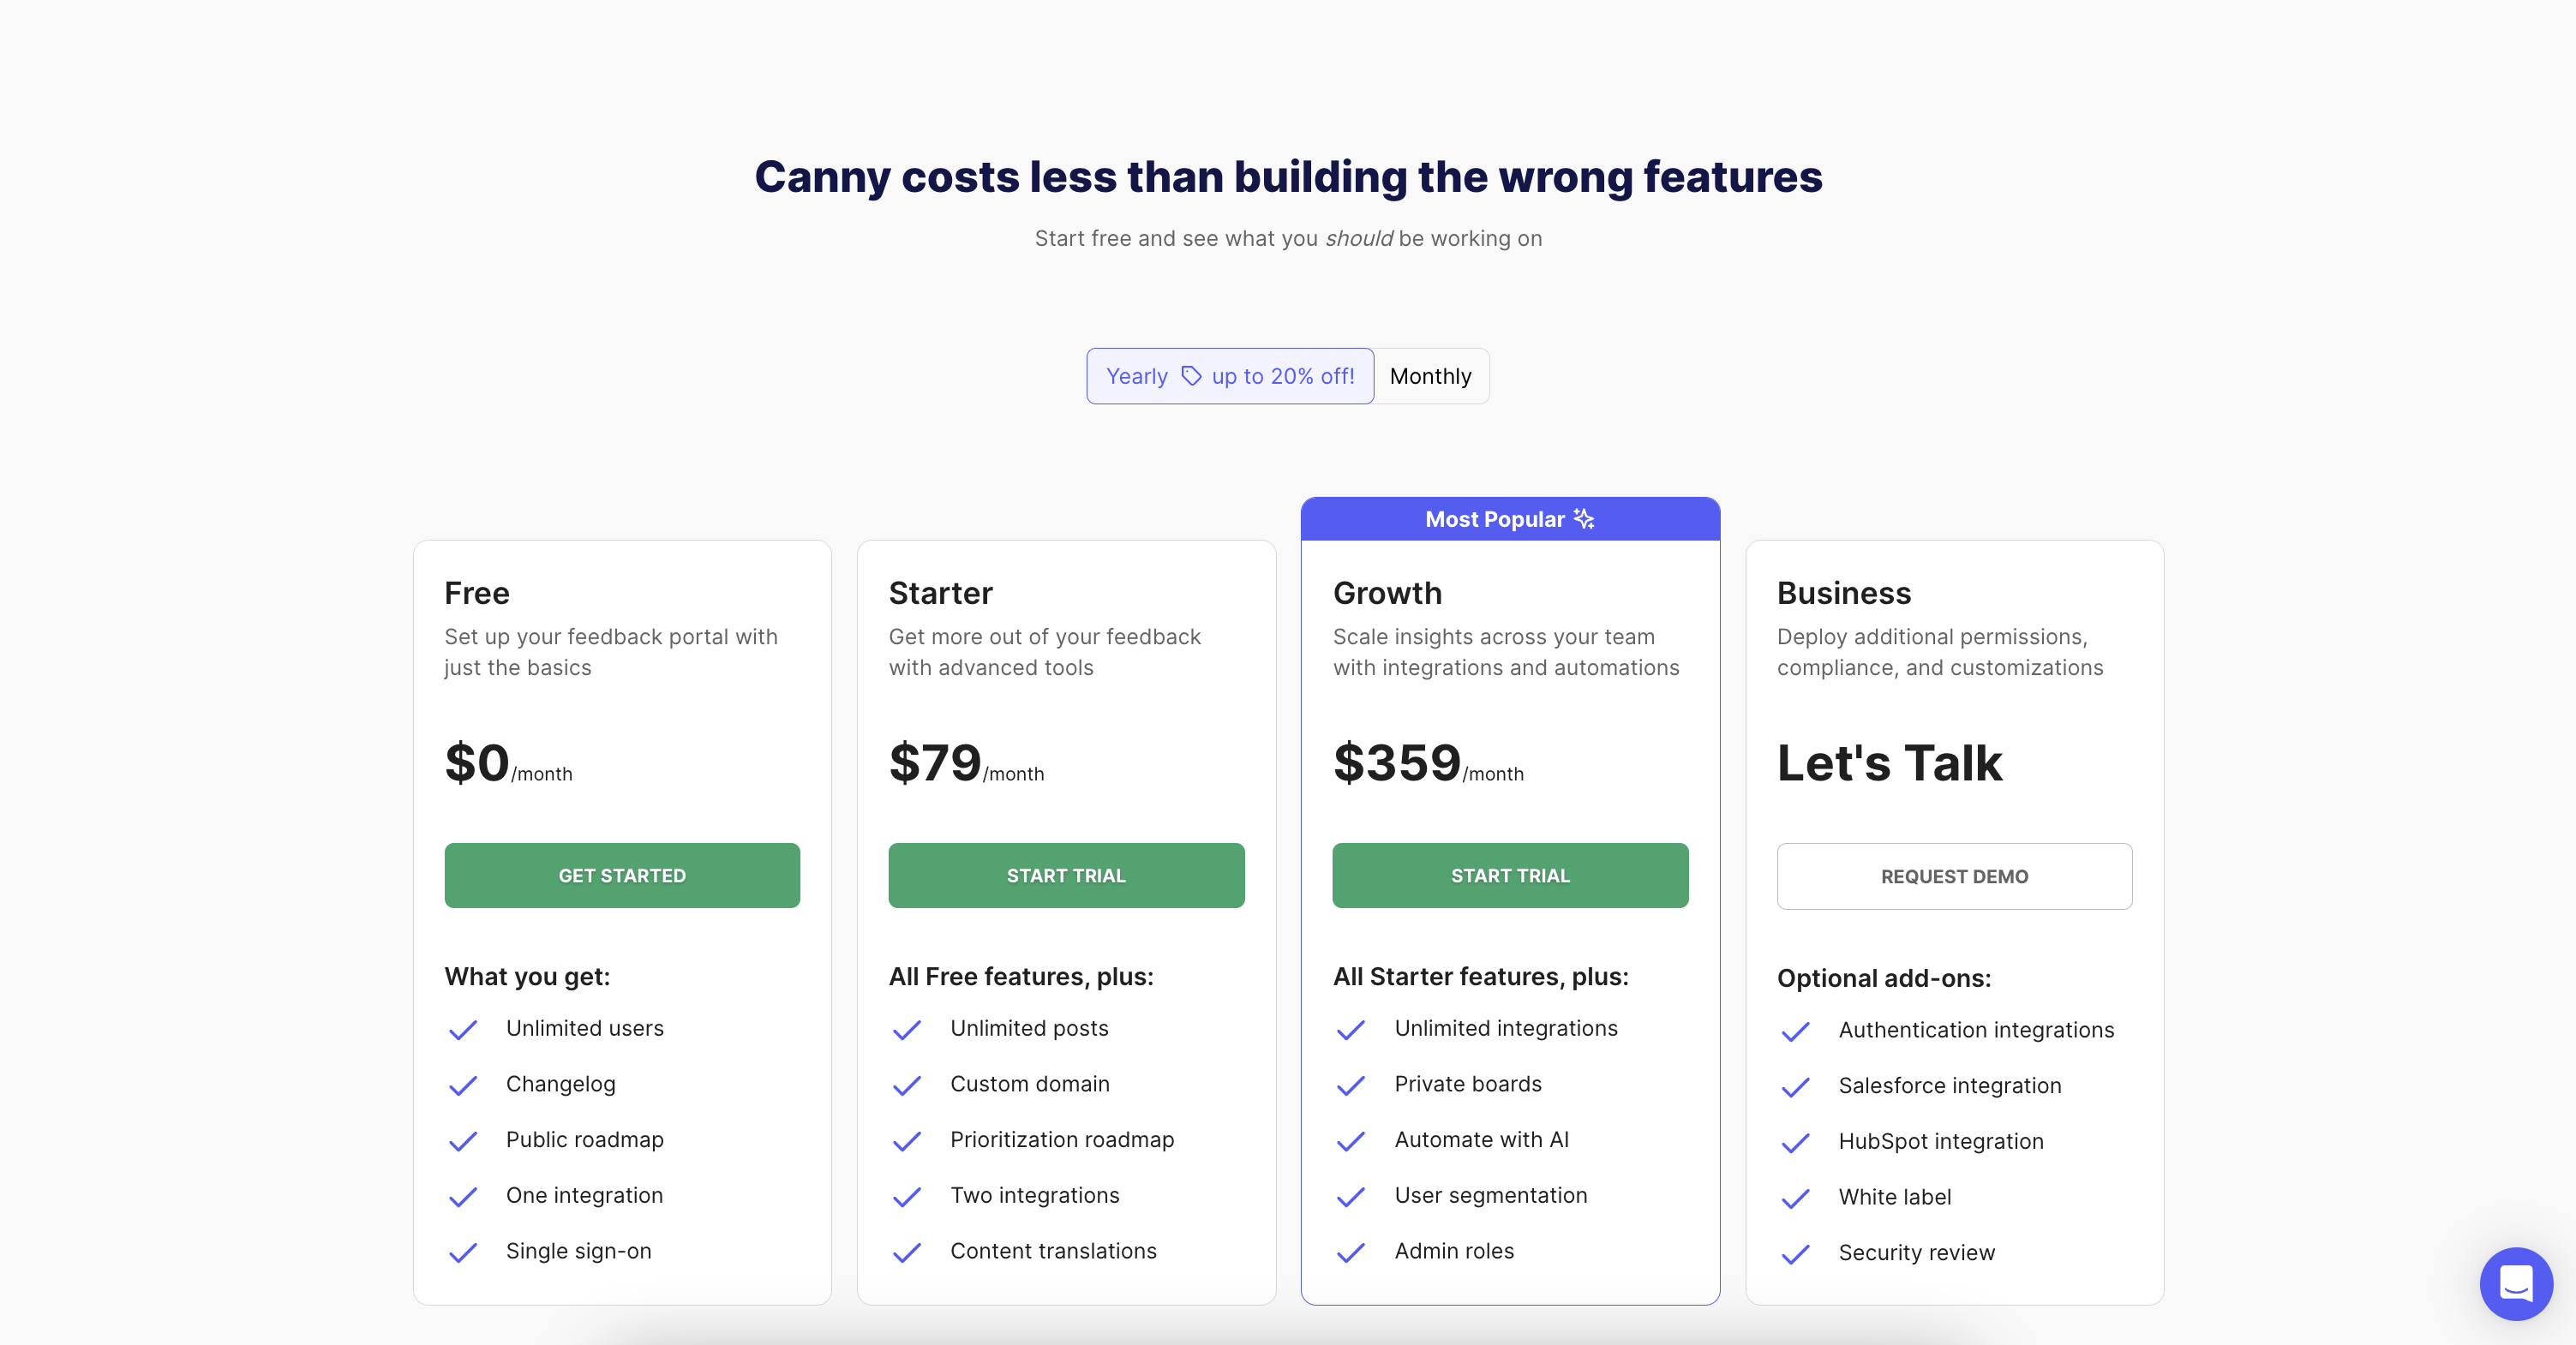Switch billing to Monthly
Viewport: 2576px width, 1345px height.
coord(1431,376)
